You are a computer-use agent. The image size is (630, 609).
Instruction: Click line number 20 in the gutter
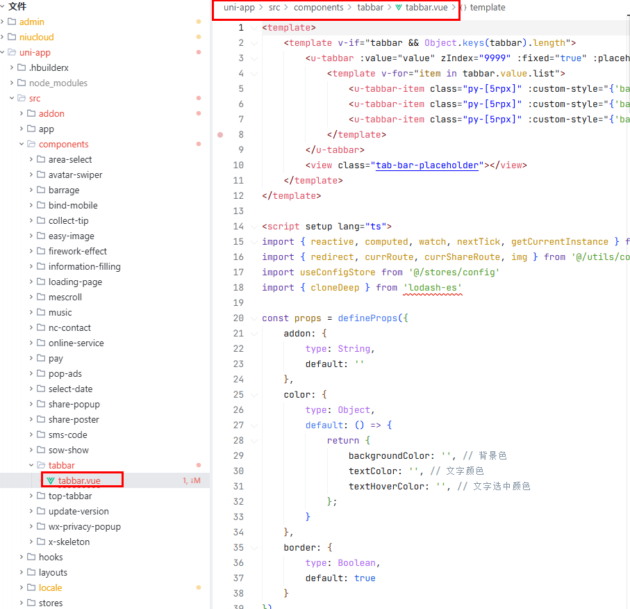coord(239,318)
